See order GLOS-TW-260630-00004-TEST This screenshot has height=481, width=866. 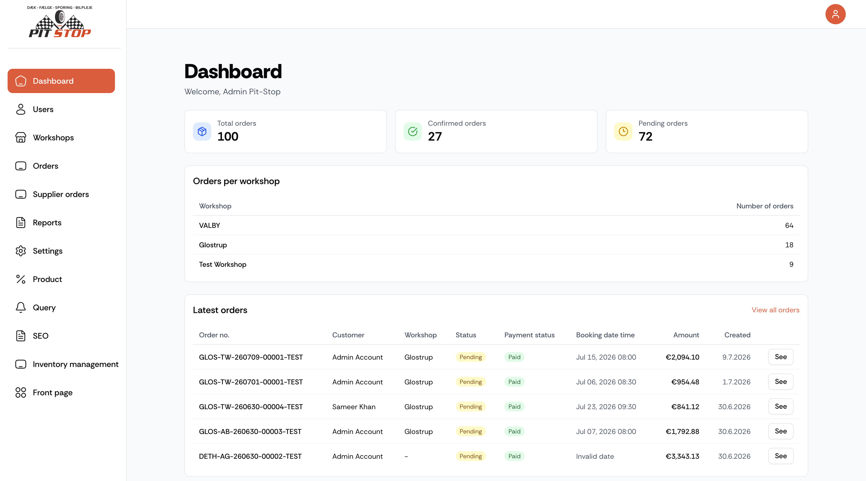pos(781,406)
